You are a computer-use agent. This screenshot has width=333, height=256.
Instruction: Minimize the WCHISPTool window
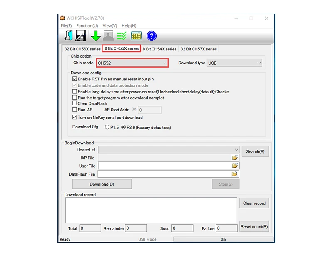coord(236,18)
